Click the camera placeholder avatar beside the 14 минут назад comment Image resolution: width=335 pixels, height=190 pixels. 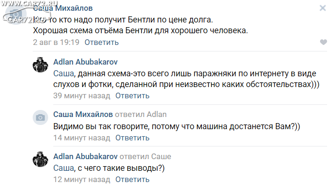click(40, 117)
